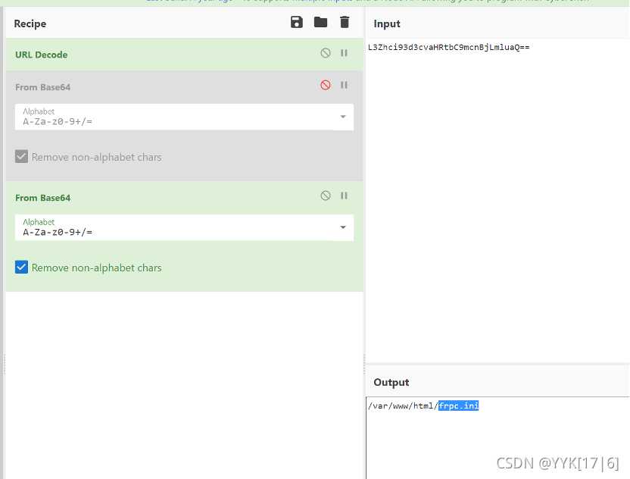Click the /var/www/html/ path in output

[x=403, y=405]
